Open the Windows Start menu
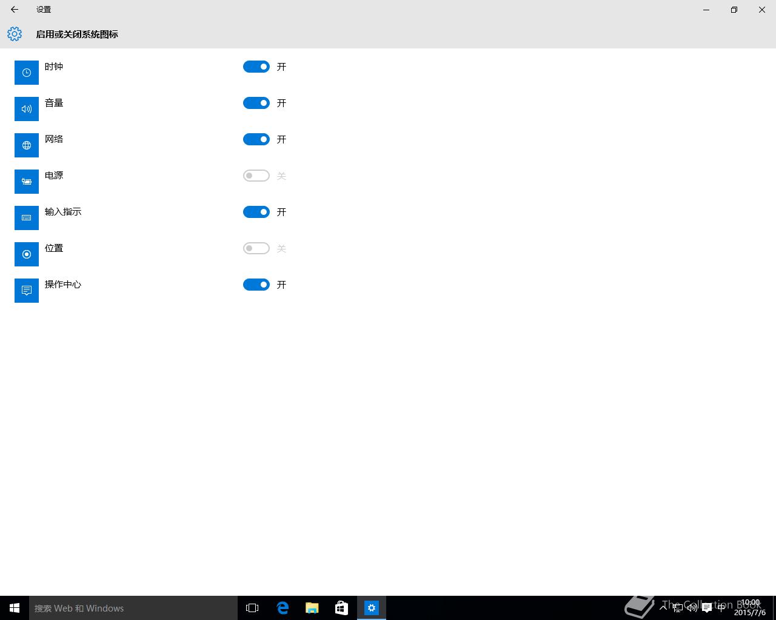Screen dimensions: 776x620 coord(15,608)
